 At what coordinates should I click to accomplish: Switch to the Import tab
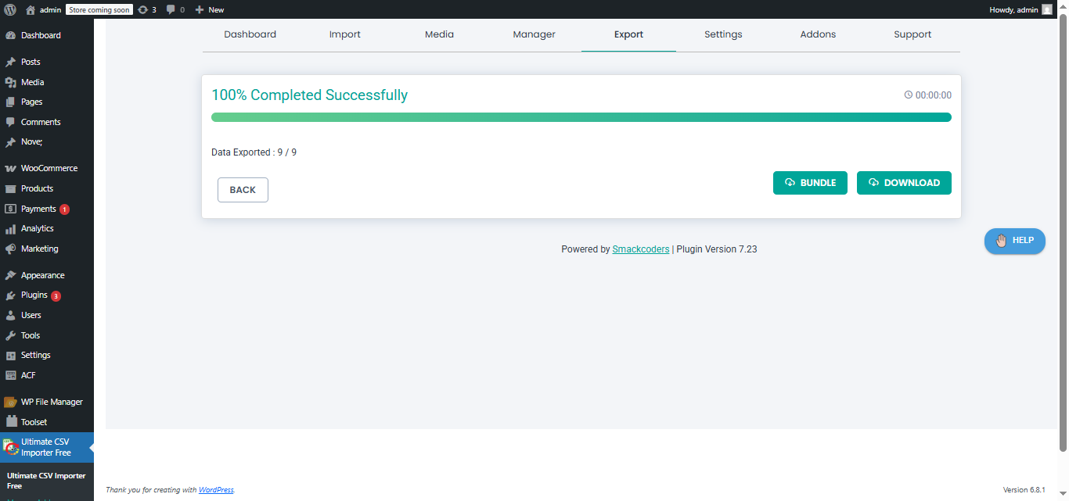[x=344, y=34]
